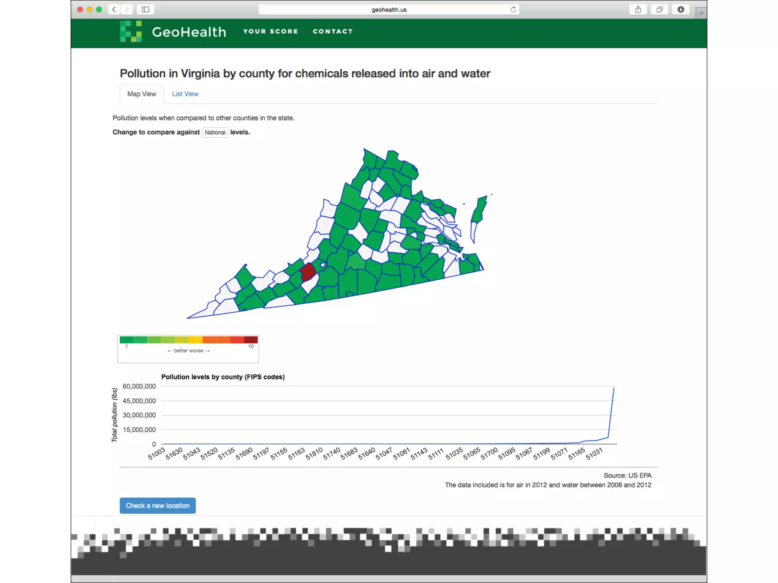Select the Map View tab

point(141,94)
